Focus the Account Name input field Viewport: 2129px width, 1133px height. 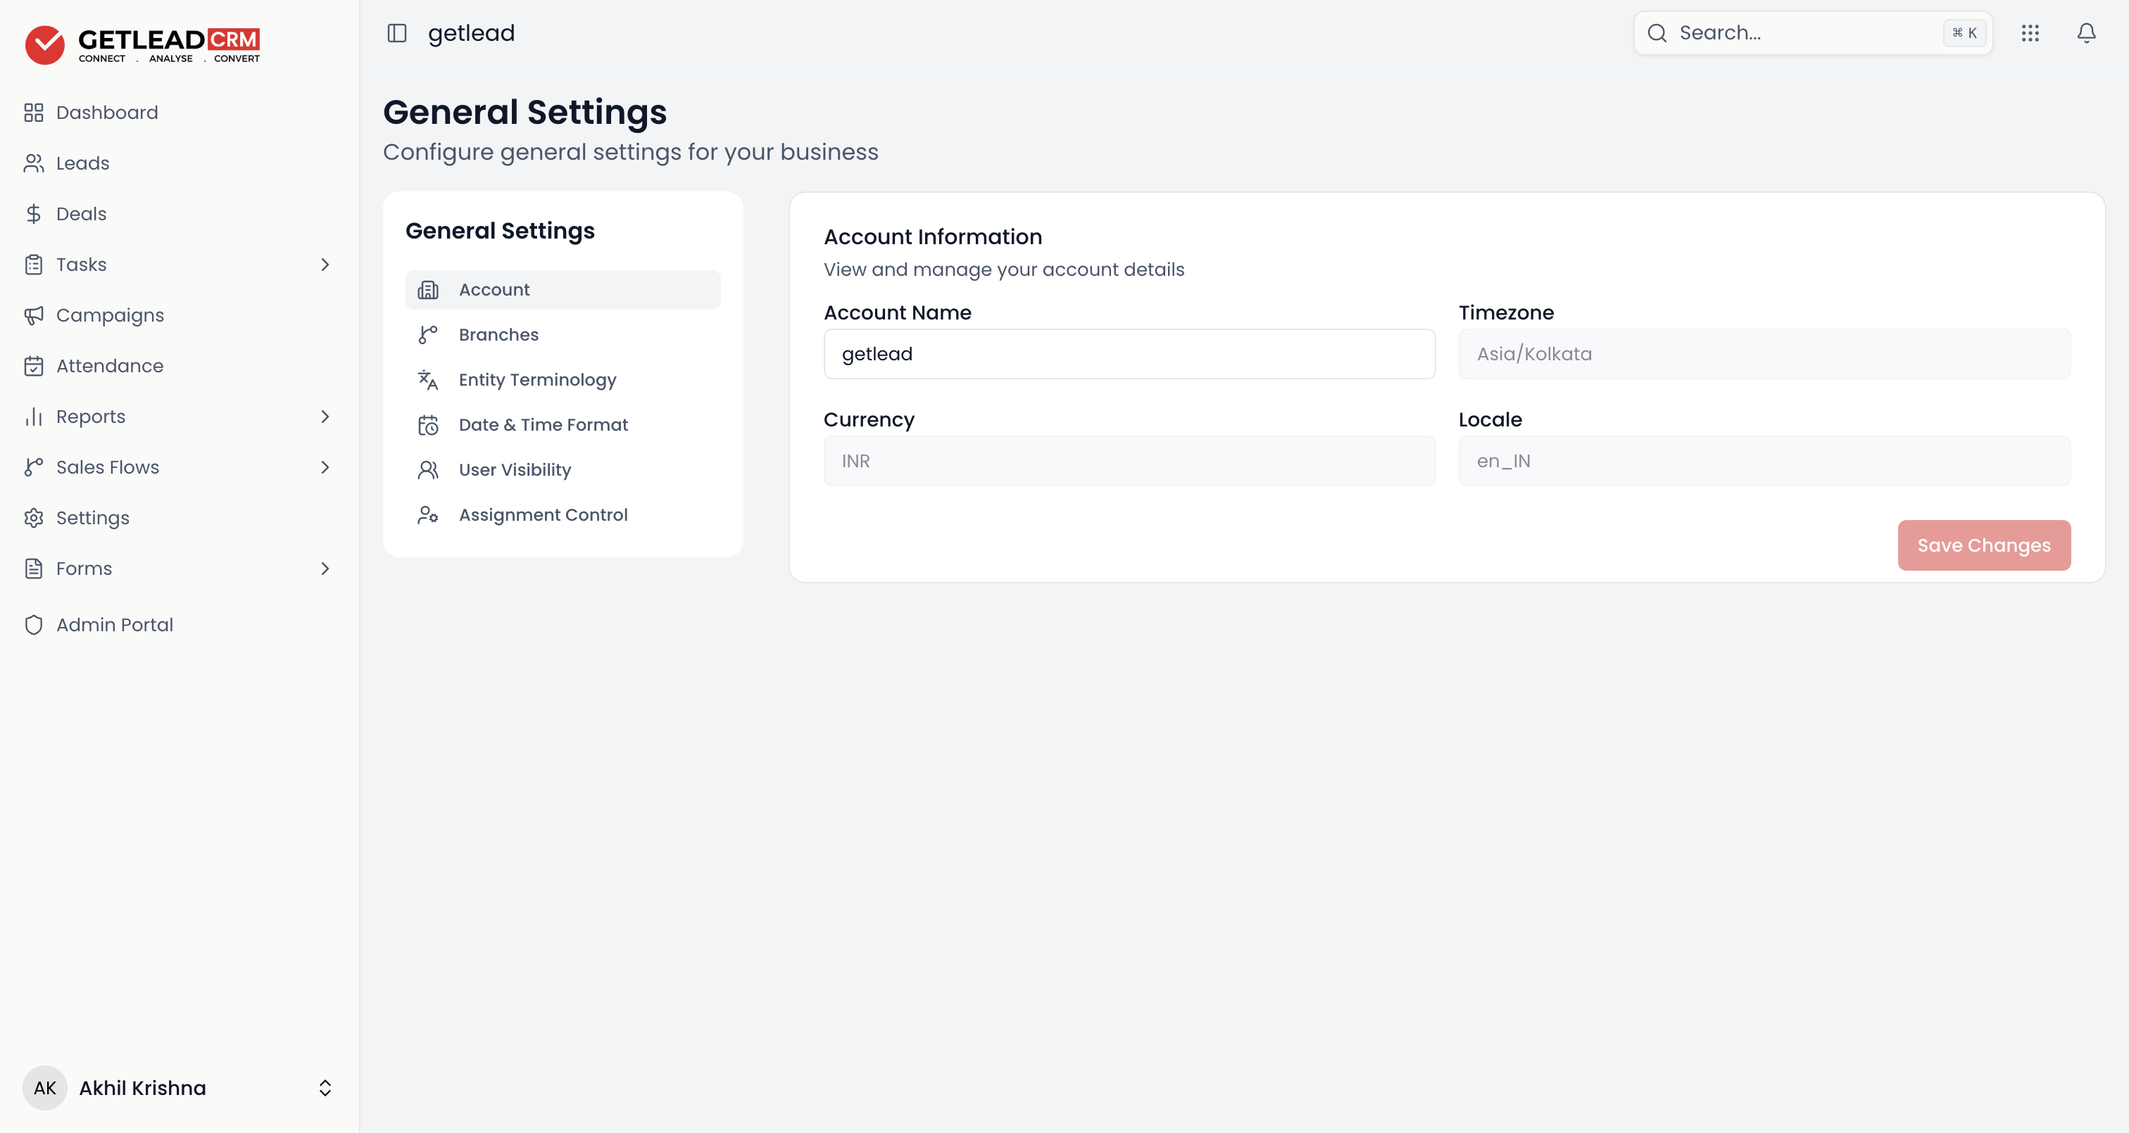[x=1129, y=354]
